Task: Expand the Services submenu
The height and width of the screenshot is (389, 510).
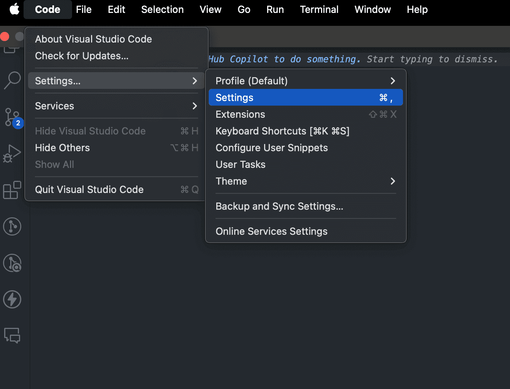Action: click(116, 106)
